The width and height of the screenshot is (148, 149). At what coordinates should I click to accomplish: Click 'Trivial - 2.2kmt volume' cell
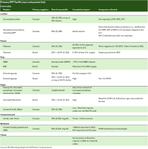[x=83, y=118]
